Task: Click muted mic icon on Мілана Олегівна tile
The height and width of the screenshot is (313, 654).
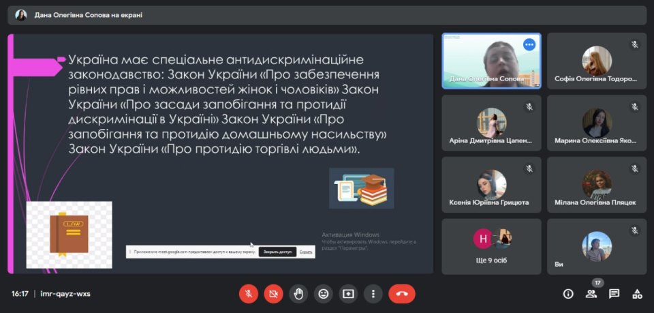Action: (x=635, y=168)
